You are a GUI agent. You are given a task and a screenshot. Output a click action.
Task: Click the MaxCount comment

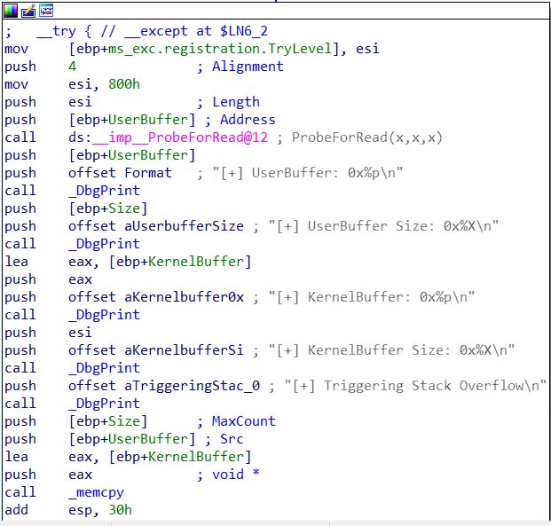point(243,421)
